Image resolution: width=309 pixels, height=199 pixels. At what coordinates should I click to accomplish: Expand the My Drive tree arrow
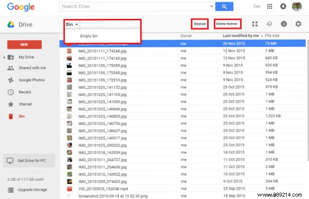(4, 57)
